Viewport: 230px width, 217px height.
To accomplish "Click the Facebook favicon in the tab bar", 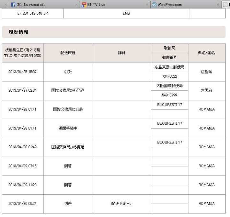I will (13, 5).
